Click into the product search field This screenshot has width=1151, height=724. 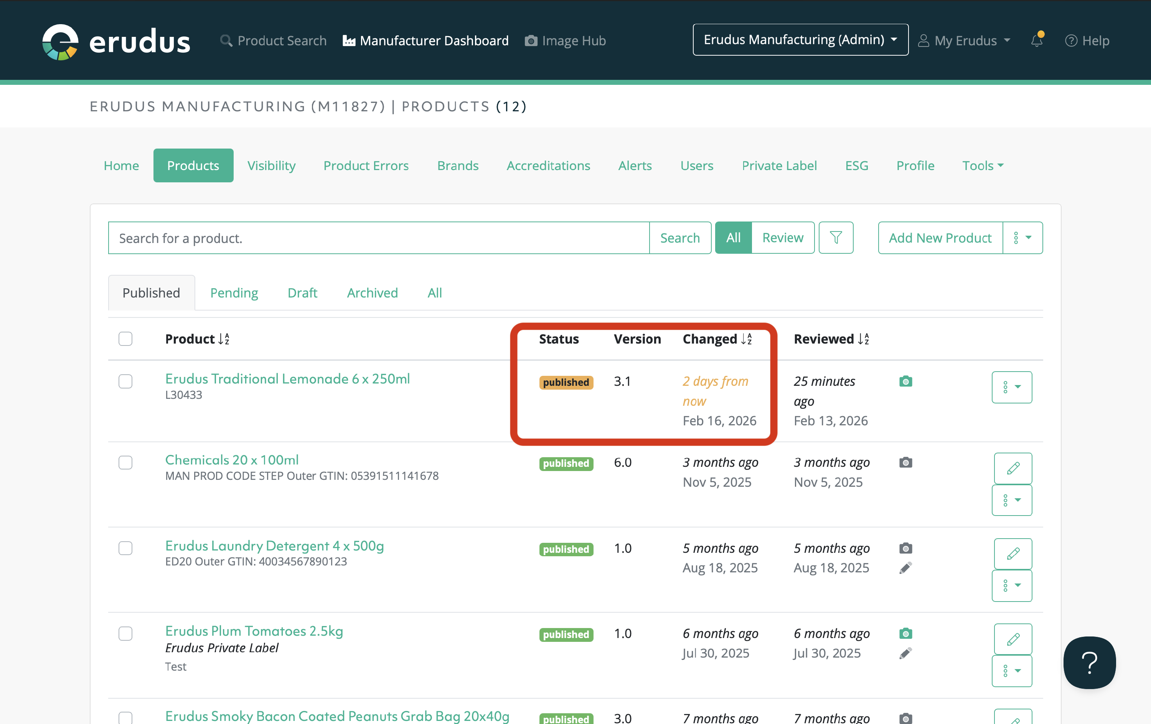click(x=378, y=238)
